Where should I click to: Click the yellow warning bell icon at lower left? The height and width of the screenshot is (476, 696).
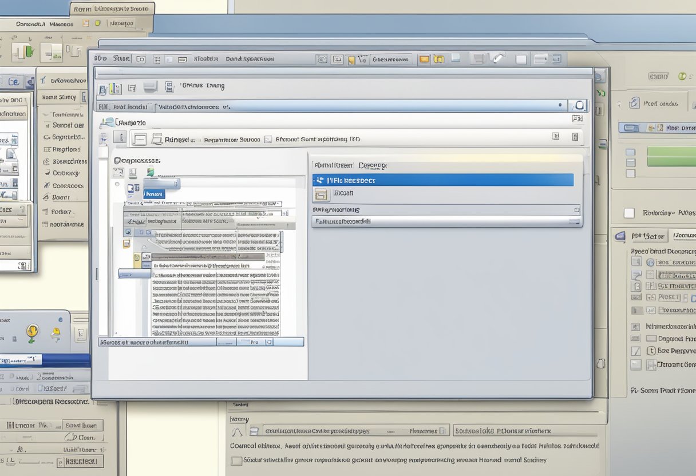pyautogui.click(x=56, y=331)
